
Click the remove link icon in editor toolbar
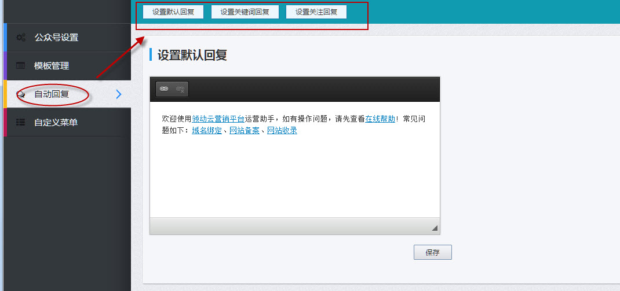click(x=180, y=89)
